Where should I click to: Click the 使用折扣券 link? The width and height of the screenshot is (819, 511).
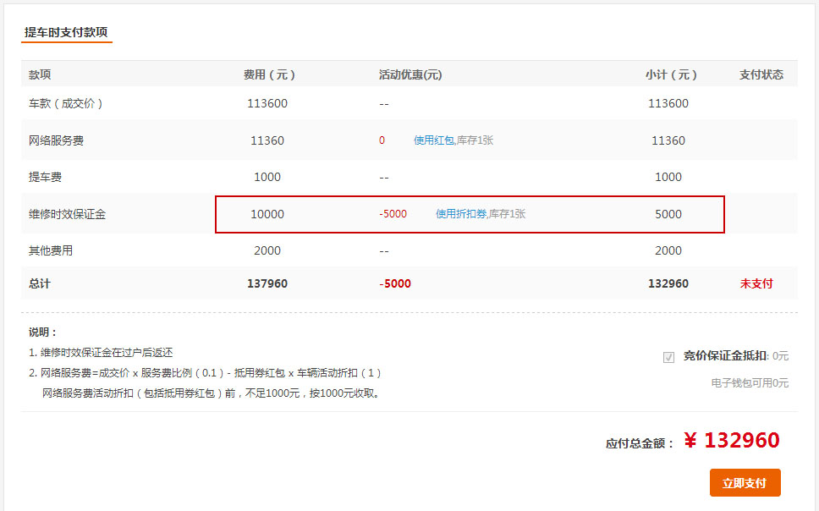[461, 214]
